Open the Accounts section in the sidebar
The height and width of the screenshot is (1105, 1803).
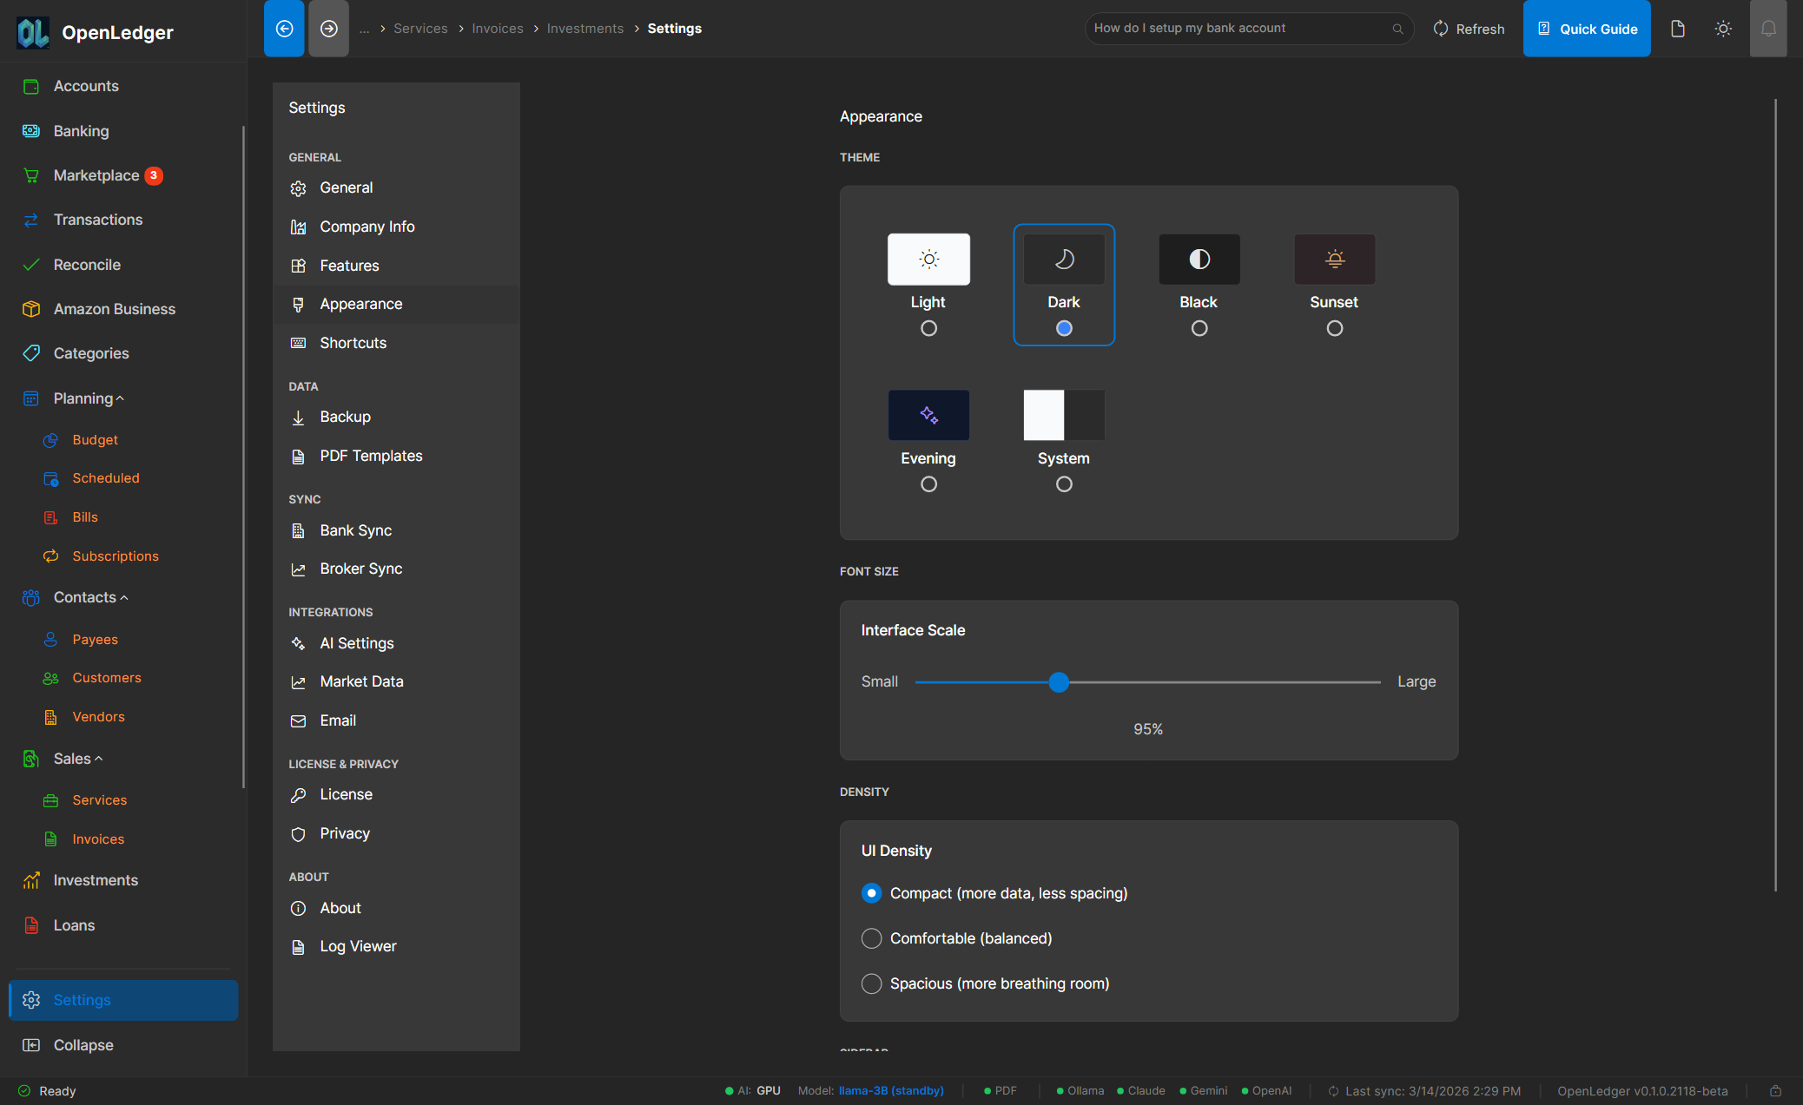86,85
